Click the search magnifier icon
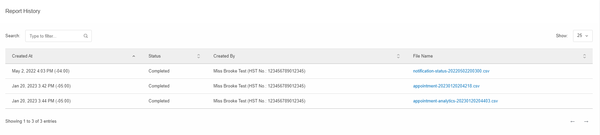The height and width of the screenshot is (135, 600). pyautogui.click(x=86, y=36)
